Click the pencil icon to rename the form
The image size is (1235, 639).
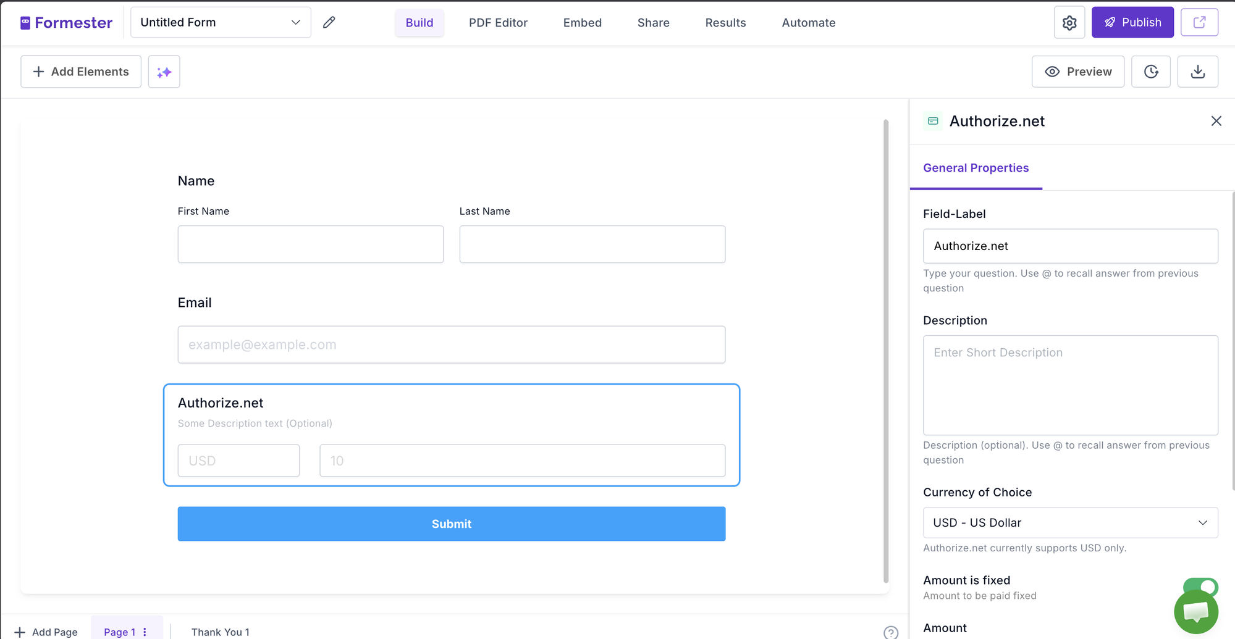329,22
